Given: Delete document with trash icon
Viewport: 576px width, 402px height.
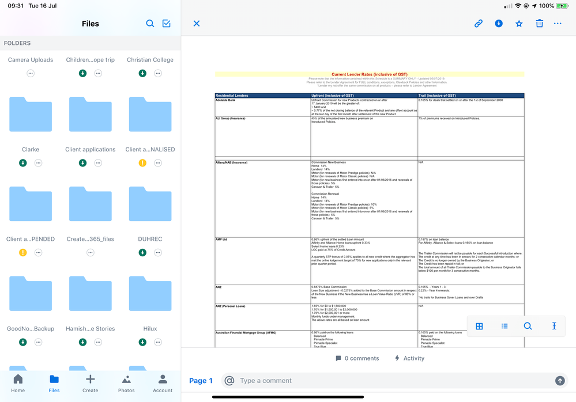Looking at the screenshot, I should click(539, 24).
